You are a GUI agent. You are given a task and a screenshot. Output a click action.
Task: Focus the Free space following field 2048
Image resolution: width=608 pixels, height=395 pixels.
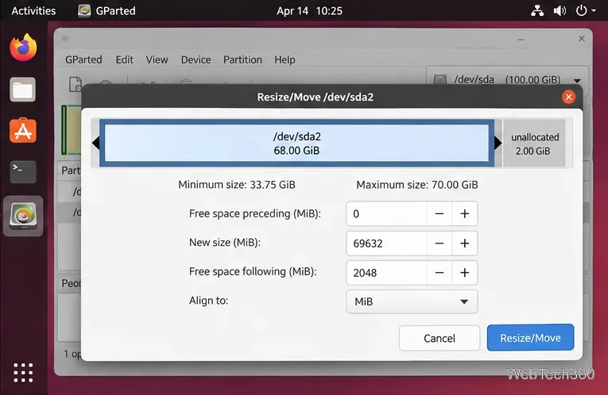[386, 273]
